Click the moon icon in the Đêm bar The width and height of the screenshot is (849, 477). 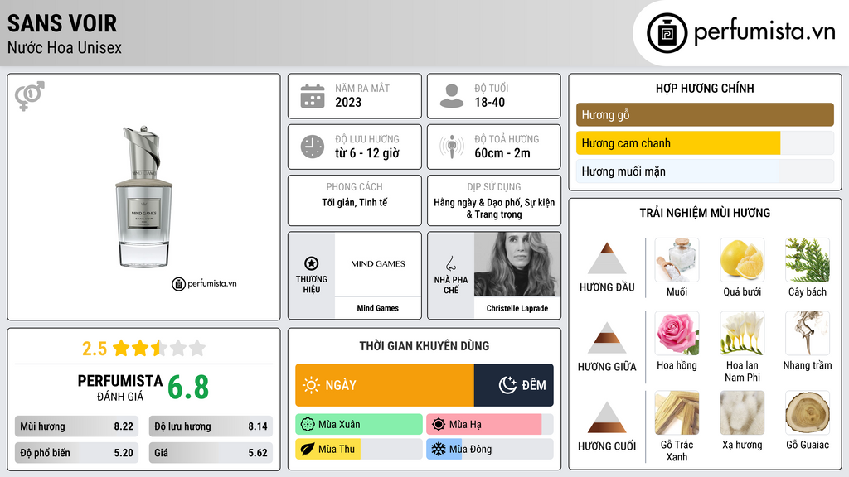coord(507,385)
